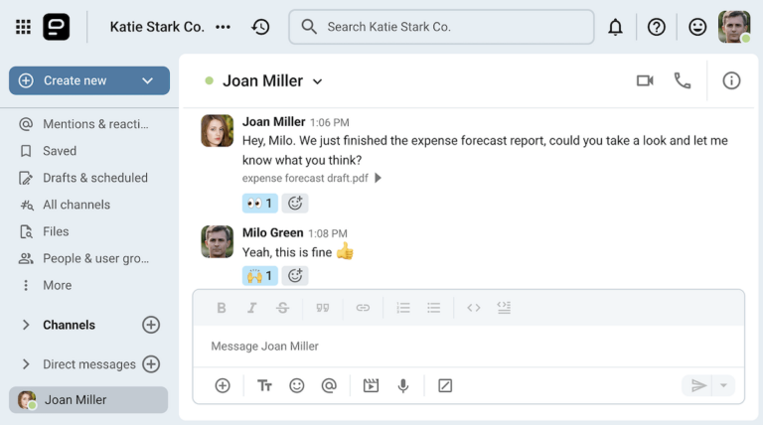Click Milo Green's avatar in message
Image resolution: width=763 pixels, height=425 pixels.
[217, 241]
